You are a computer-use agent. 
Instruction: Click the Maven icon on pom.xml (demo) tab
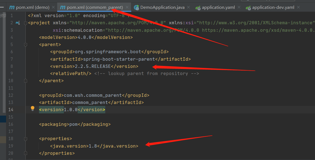click(x=12, y=7)
